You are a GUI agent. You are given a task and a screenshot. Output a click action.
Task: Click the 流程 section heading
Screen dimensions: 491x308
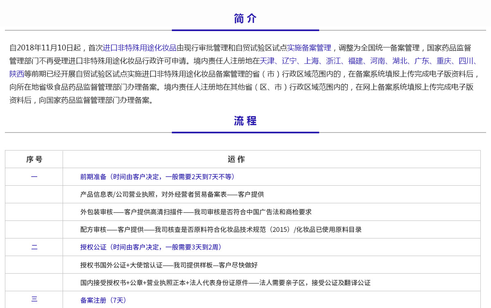(245, 121)
